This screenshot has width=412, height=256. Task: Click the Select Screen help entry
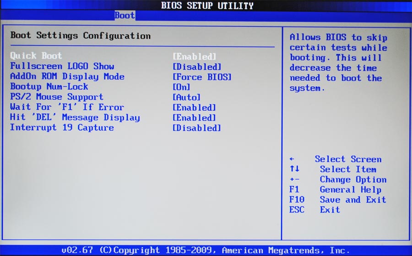(x=348, y=159)
